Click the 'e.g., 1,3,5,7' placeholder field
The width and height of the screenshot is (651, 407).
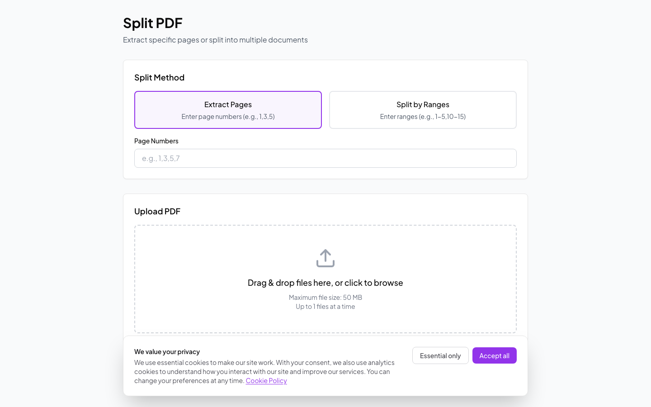click(325, 158)
